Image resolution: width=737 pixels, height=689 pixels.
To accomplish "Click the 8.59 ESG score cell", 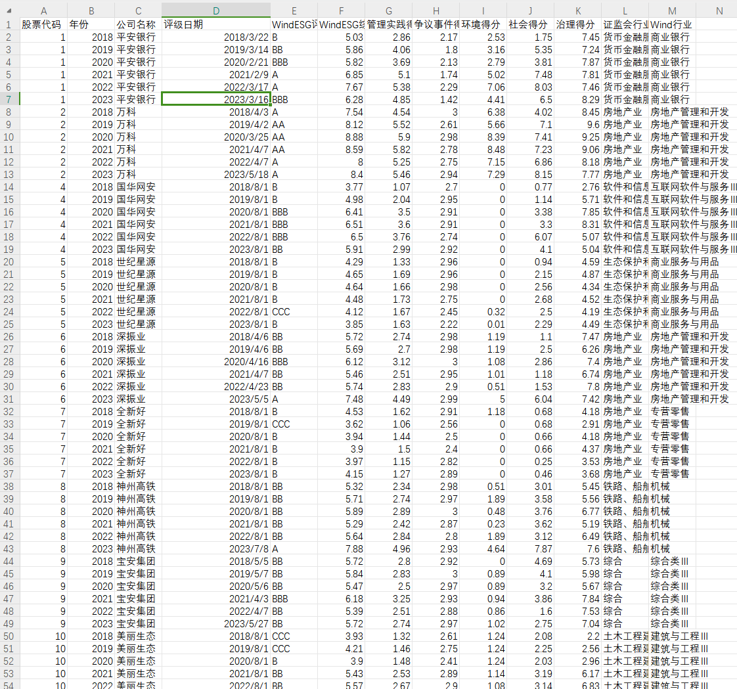I will (x=341, y=150).
